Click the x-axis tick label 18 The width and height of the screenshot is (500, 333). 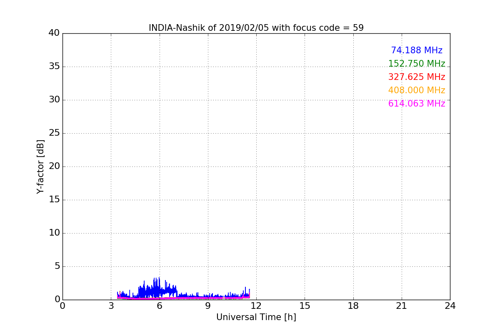tap(353, 306)
